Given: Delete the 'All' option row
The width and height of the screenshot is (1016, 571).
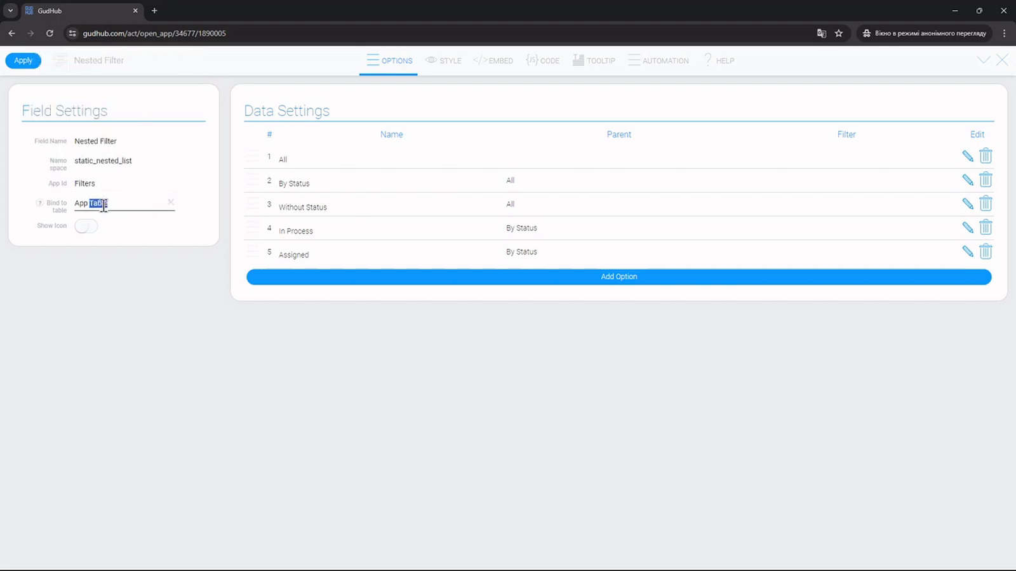Looking at the screenshot, I should (x=986, y=156).
